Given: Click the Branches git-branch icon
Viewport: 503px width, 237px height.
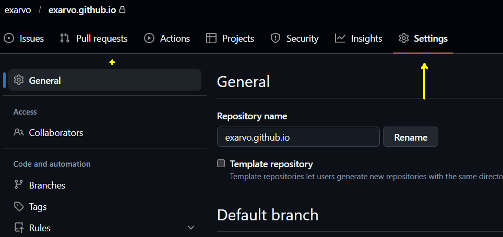Looking at the screenshot, I should (19, 185).
